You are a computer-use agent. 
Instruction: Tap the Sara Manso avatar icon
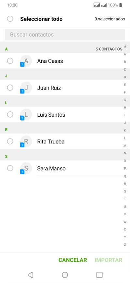[26, 168]
